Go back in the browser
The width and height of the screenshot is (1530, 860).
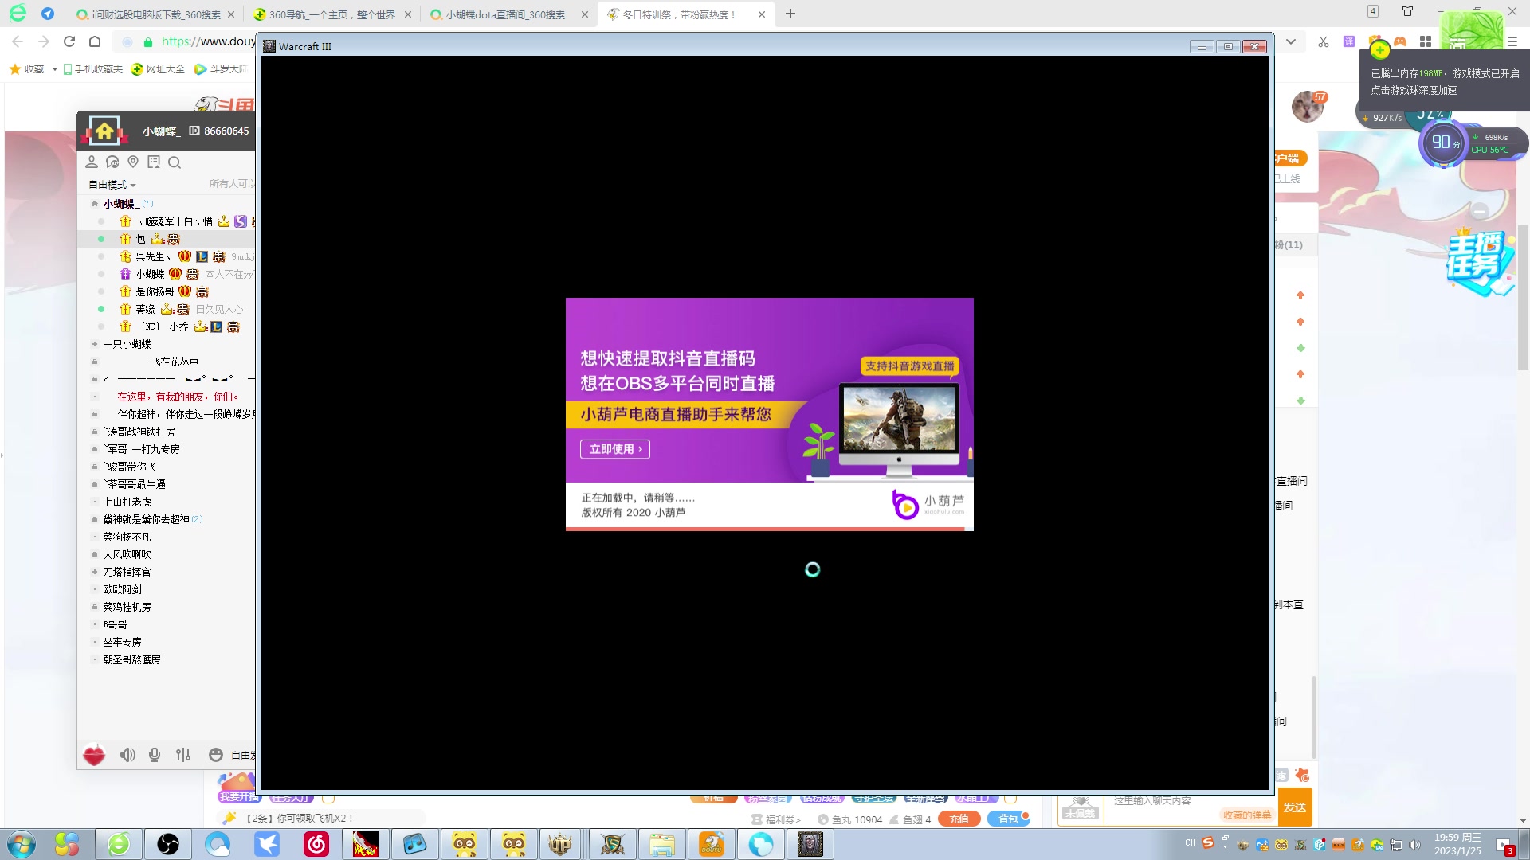(18, 41)
